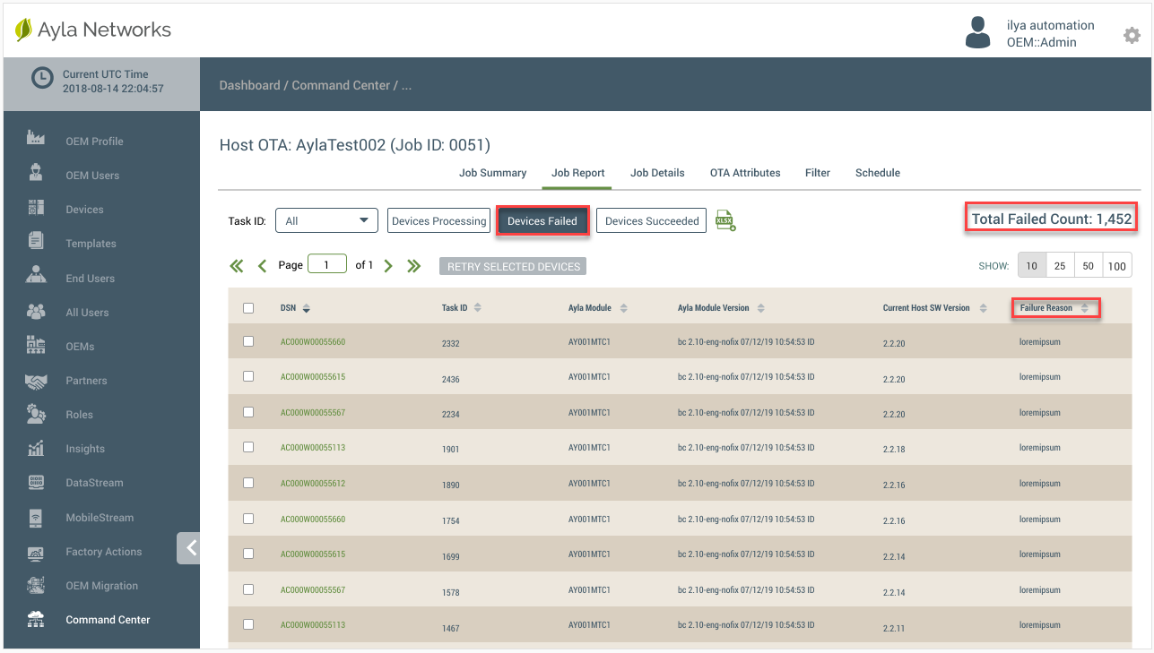Check the row with Task ID 2436
This screenshot has height=653, width=1154.
(248, 376)
